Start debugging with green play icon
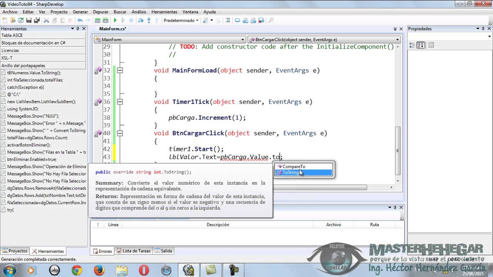The height and width of the screenshot is (277, 493). point(115,20)
